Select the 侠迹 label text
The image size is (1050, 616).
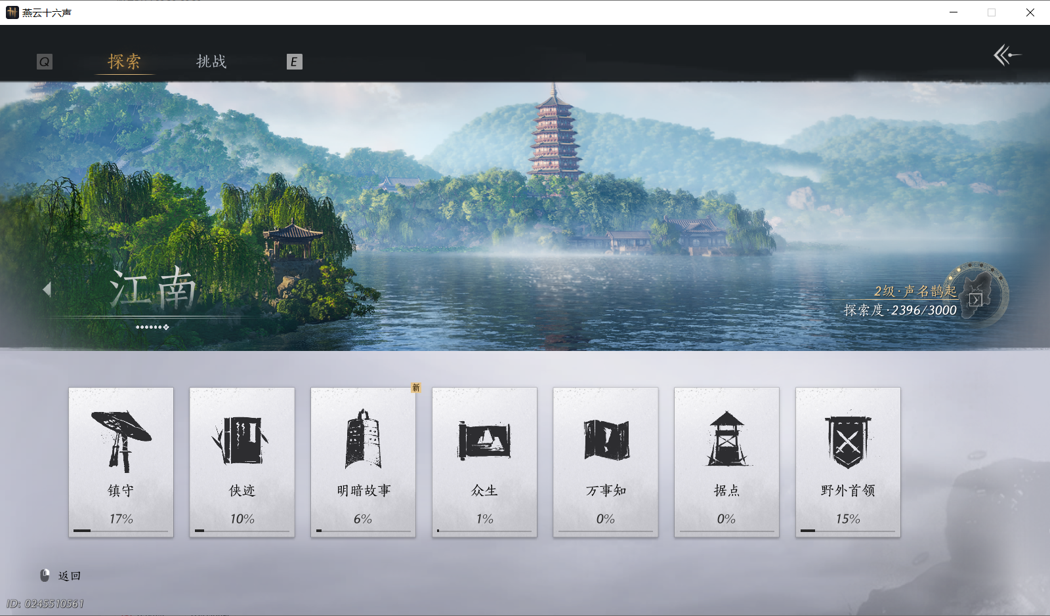pos(241,490)
